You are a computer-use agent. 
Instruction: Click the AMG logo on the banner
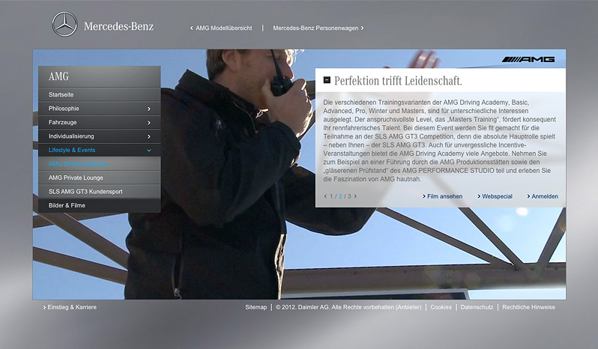[528, 59]
